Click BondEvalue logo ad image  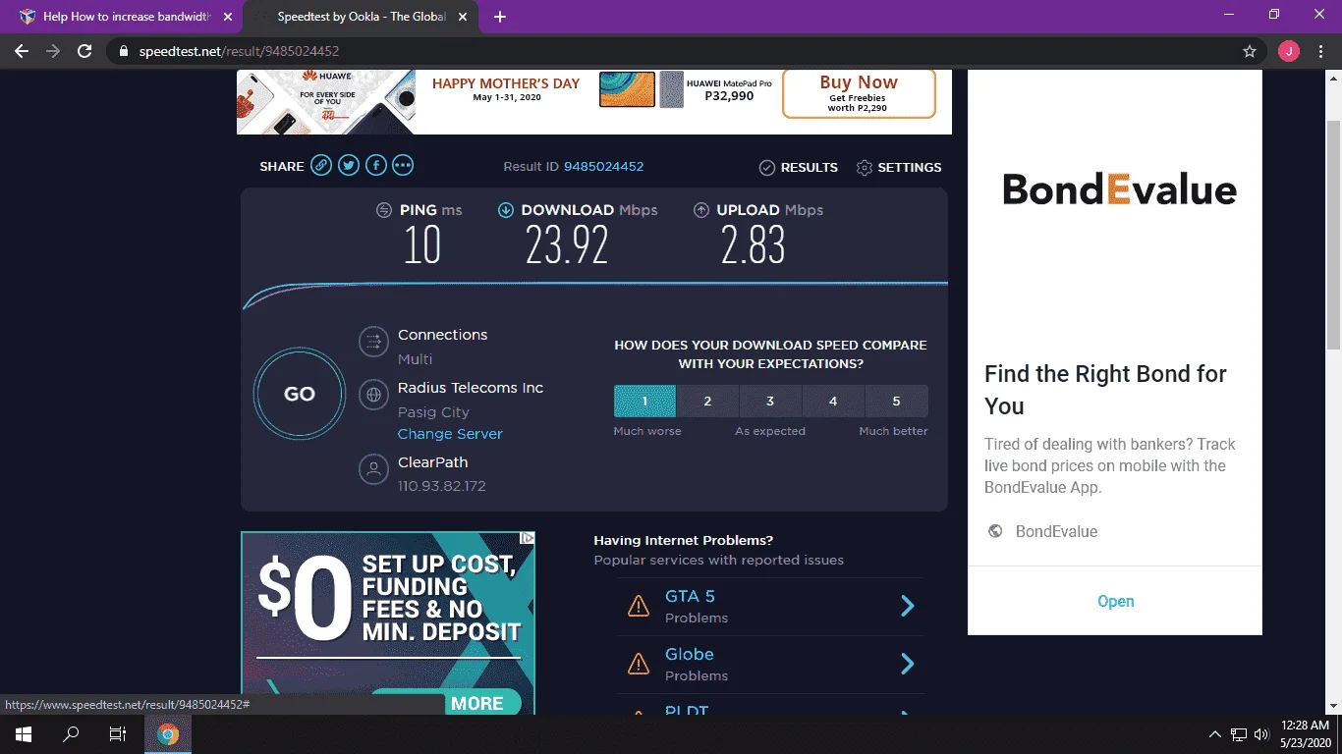point(1119,188)
